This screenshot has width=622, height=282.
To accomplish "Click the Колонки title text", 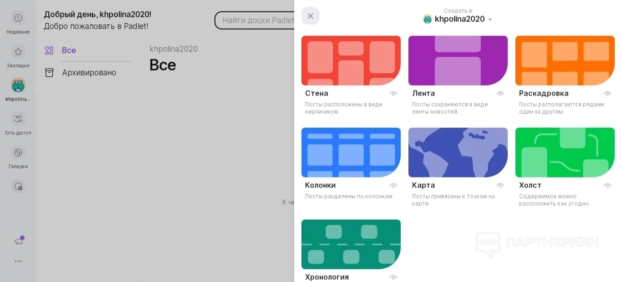I will pos(321,185).
